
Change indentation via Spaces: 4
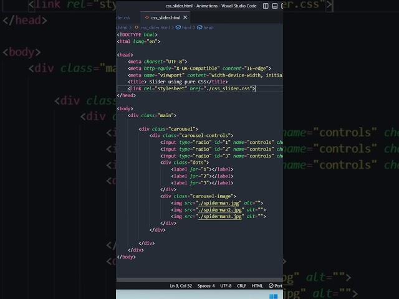click(x=206, y=286)
